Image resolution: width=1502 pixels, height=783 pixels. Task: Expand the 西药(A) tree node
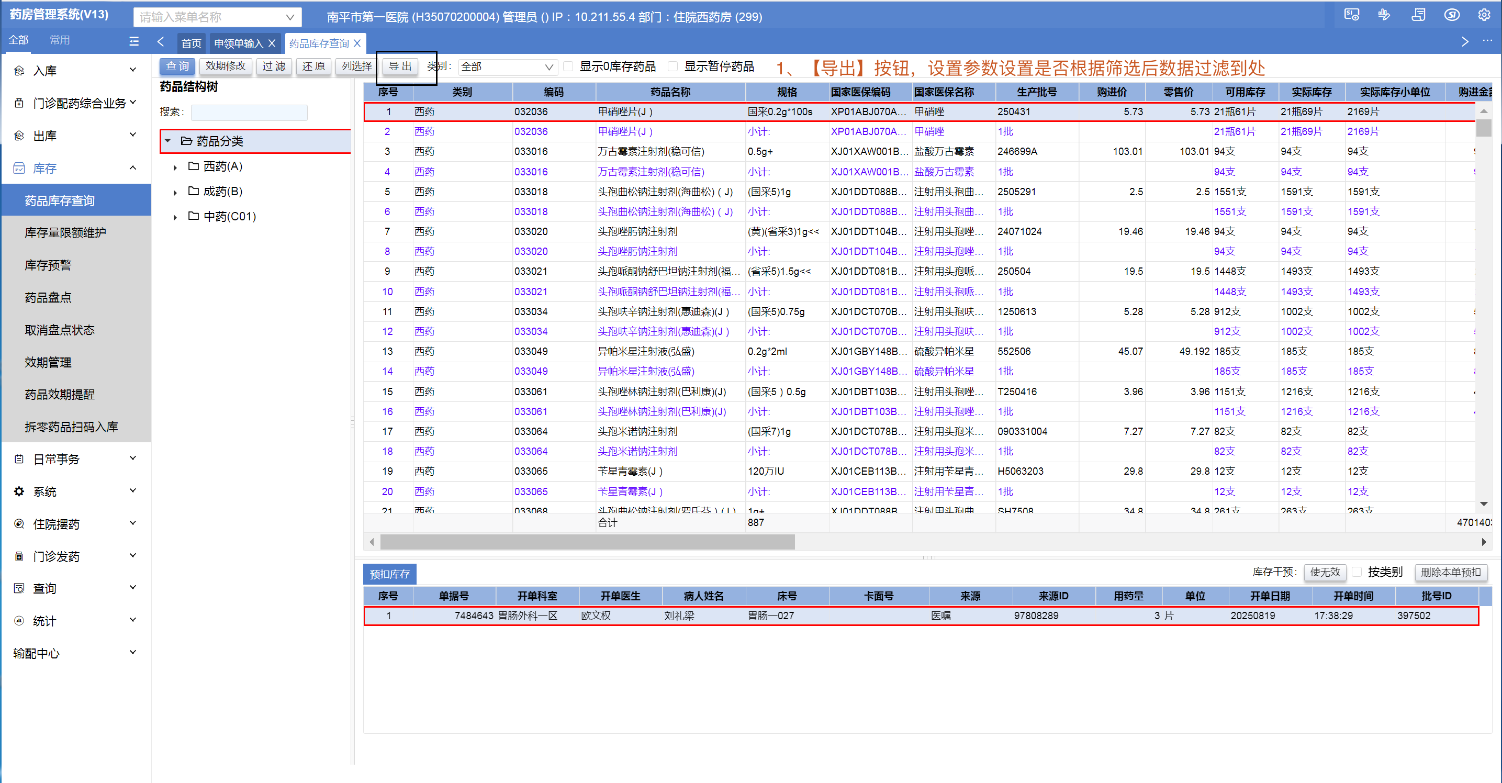pos(175,167)
